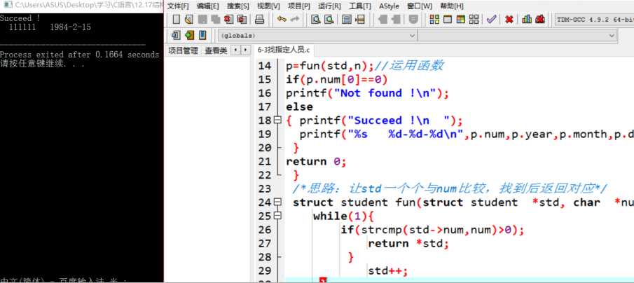Click 'Succeed !' in console window
The width and height of the screenshot is (634, 283).
[x=20, y=18]
